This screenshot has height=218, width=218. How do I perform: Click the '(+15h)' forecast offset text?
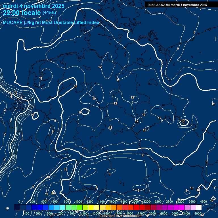tap(49, 13)
